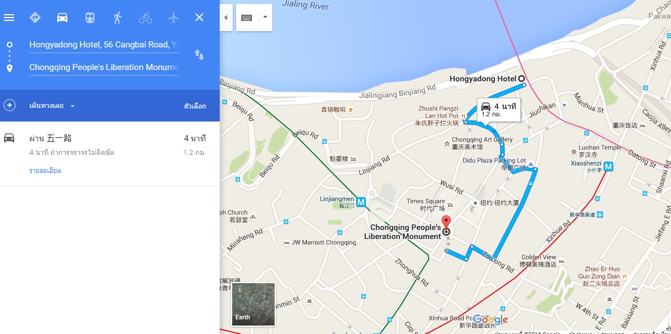Select the route via 五一路
This screenshot has height=334, width=671.
[109, 154]
